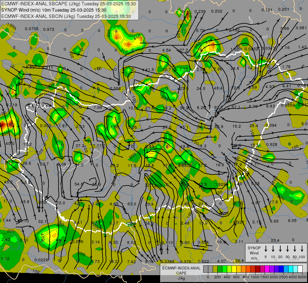Select the magenta swatch in the CAPE legend
The image size is (308, 283).
click(x=267, y=269)
